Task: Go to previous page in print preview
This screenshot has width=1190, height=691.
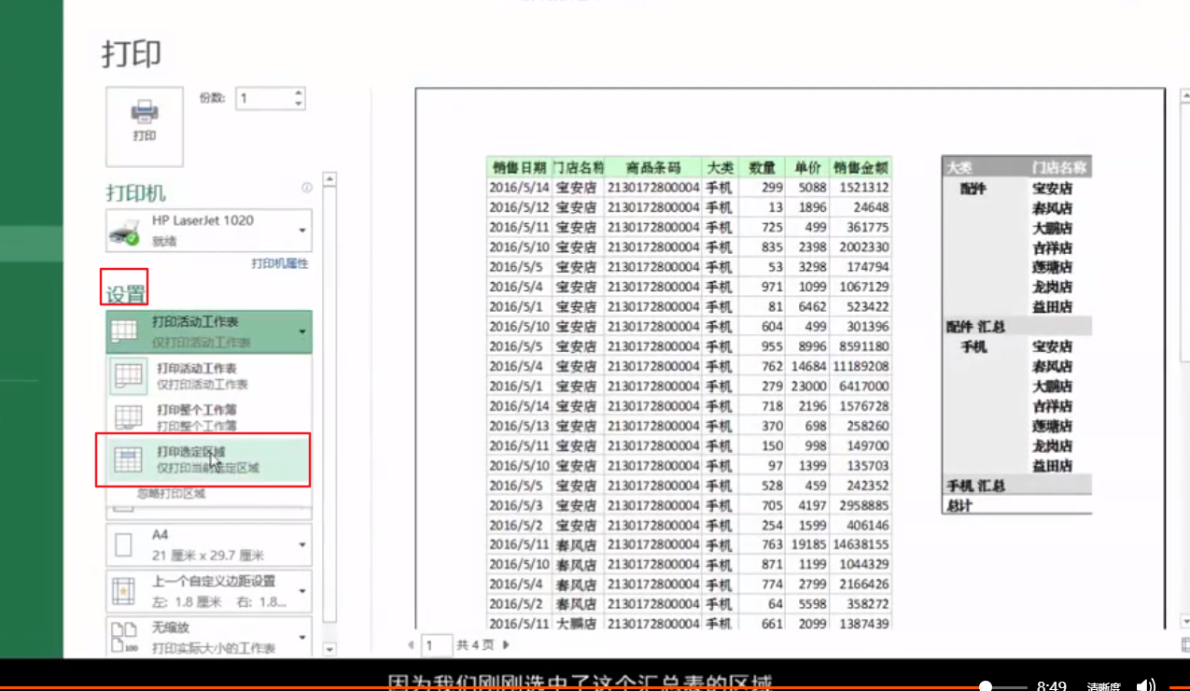Action: pyautogui.click(x=411, y=644)
